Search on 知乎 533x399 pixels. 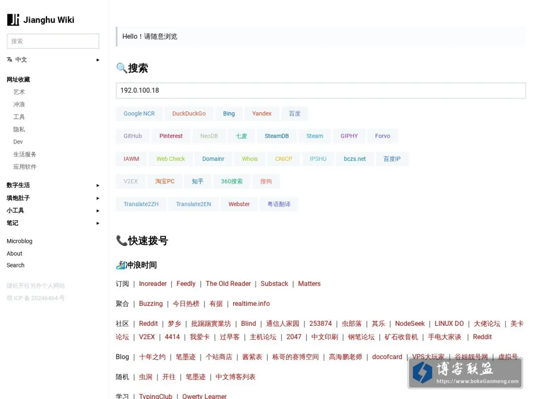[x=198, y=181]
